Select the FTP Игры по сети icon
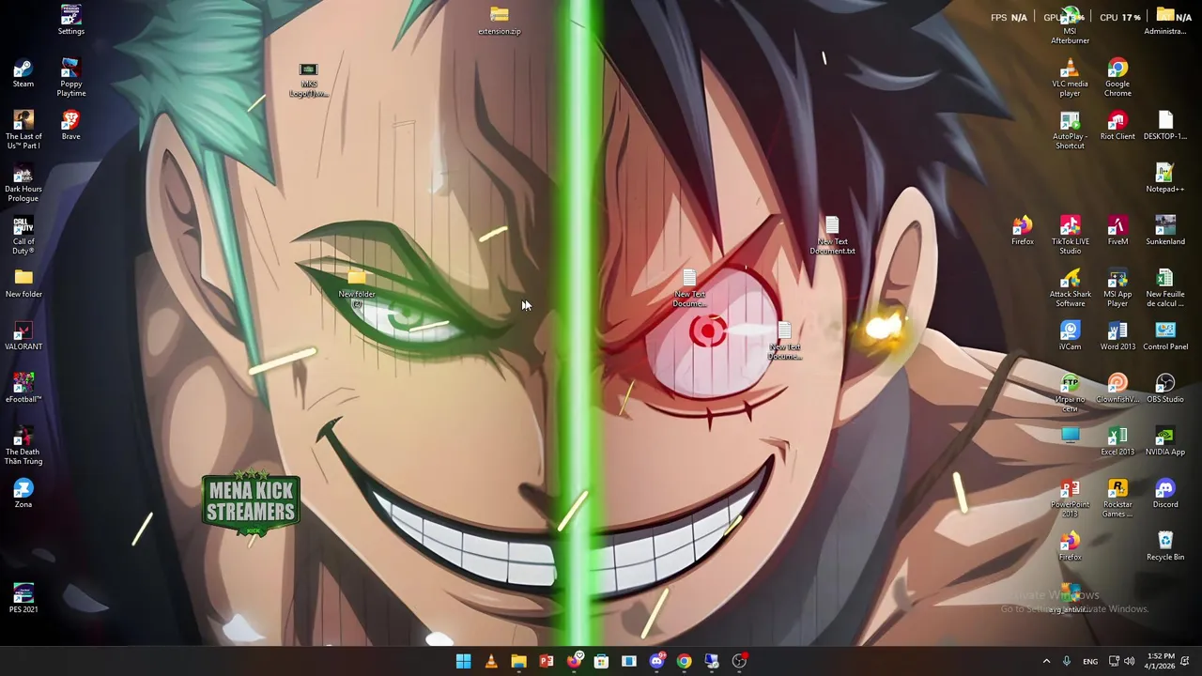The image size is (1202, 676). point(1070,393)
